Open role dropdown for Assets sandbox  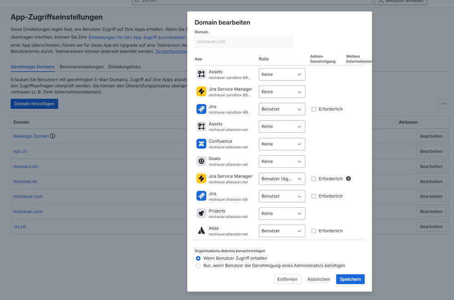click(282, 75)
